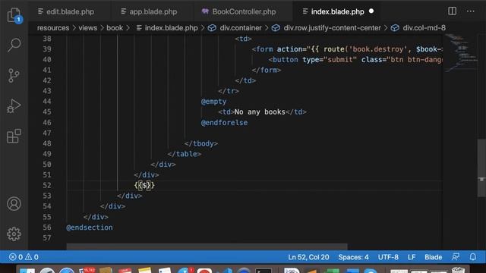Open the Manage gear menu
486x273 pixels.
[14, 234]
